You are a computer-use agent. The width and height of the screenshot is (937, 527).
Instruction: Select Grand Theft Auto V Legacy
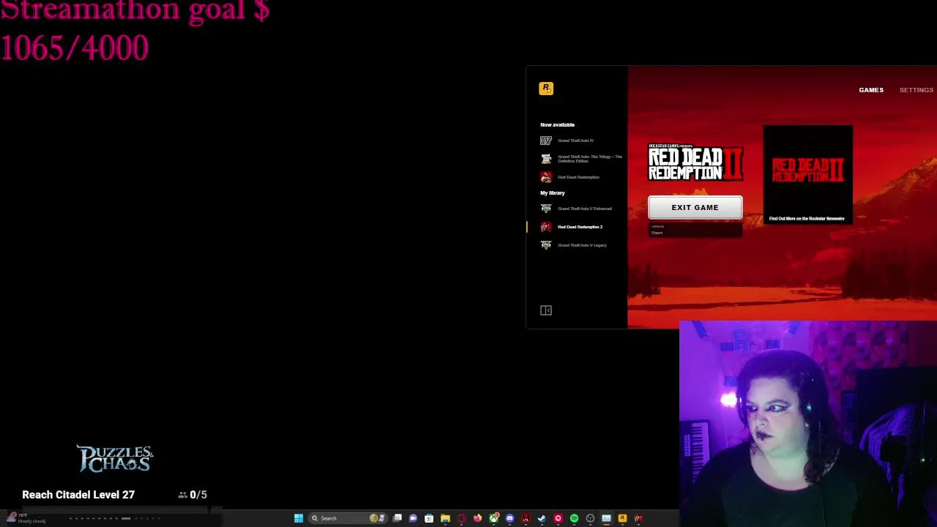575,245
